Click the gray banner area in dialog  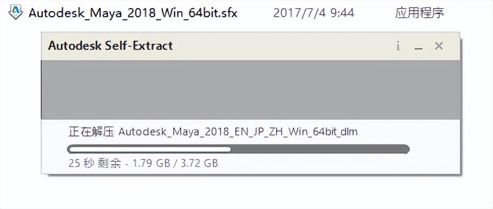(x=251, y=90)
